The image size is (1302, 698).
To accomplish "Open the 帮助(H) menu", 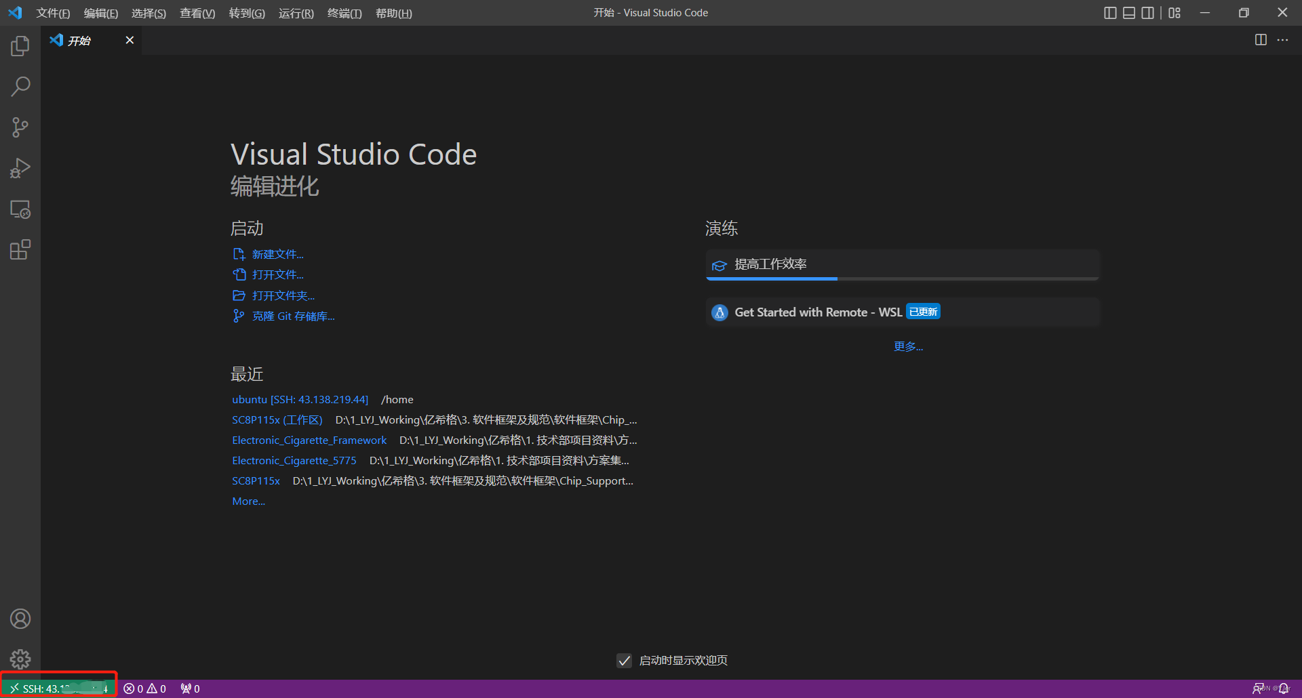I will [x=394, y=14].
